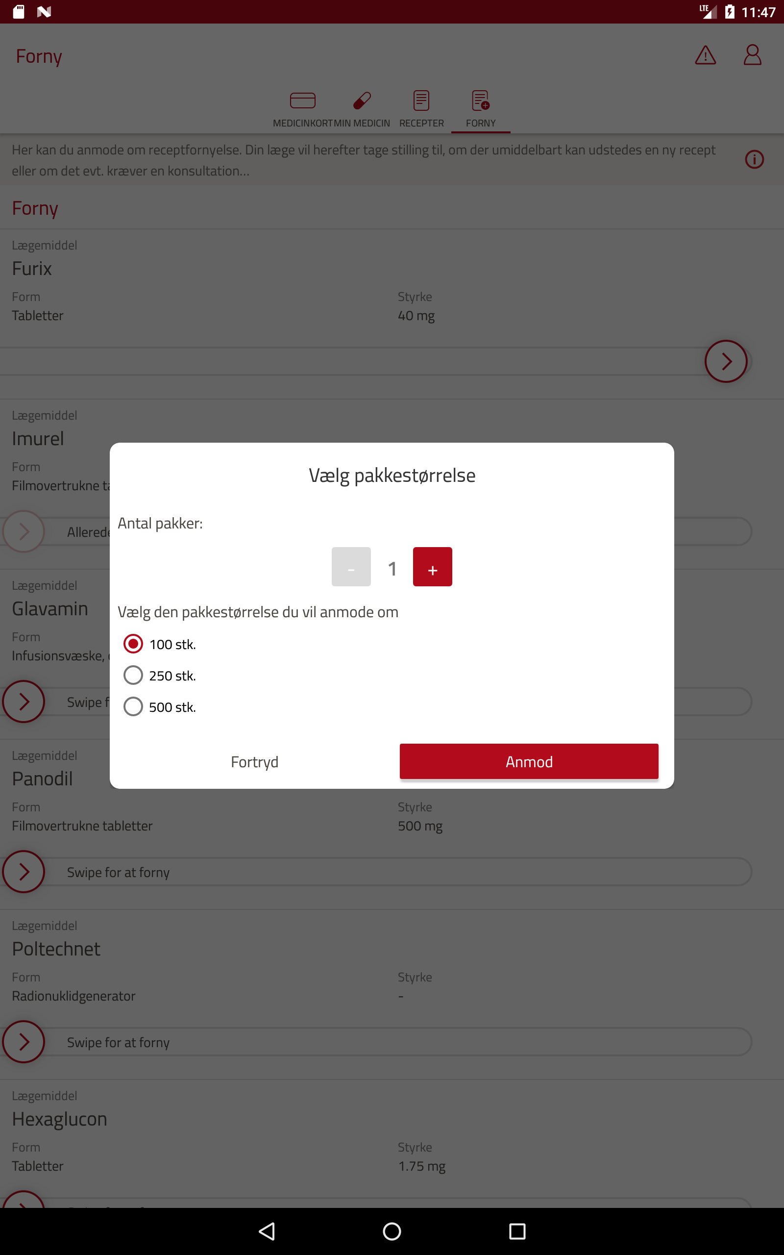Screen dimensions: 784x1255
Task: Tap the Furix medicine name
Action: click(32, 269)
